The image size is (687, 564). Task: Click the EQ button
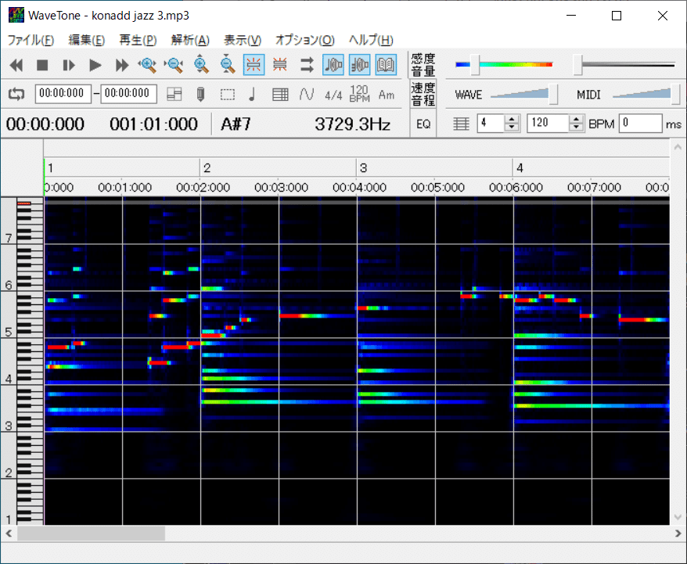(423, 124)
